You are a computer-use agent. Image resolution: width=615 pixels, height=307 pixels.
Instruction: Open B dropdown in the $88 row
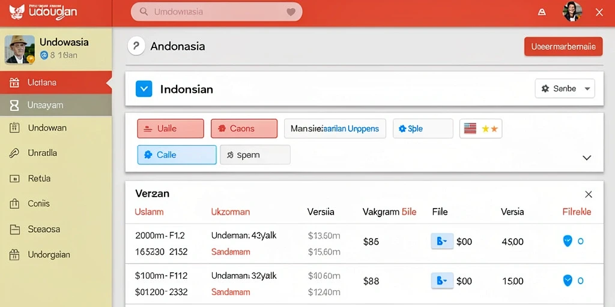coord(442,281)
